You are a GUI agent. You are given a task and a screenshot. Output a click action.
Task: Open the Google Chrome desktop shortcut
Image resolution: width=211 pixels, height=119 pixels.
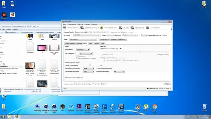coord(155,106)
